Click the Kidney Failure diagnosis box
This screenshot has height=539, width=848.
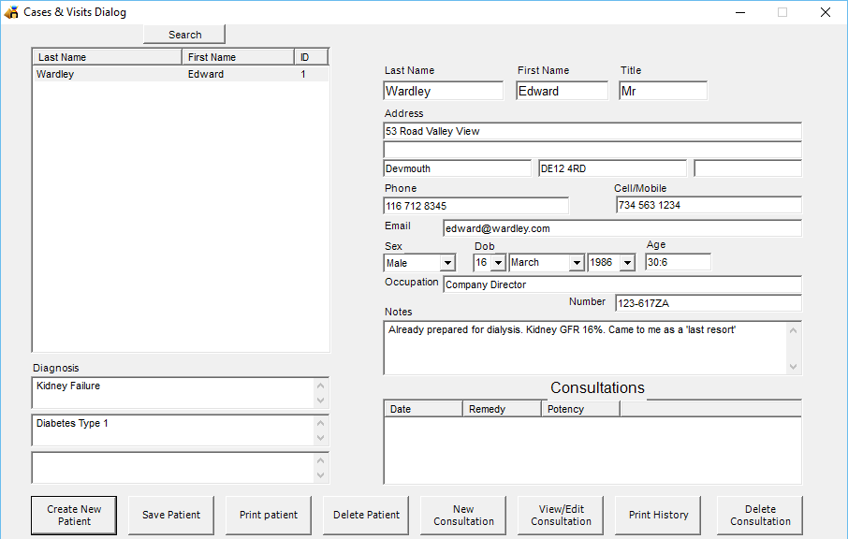[173, 393]
